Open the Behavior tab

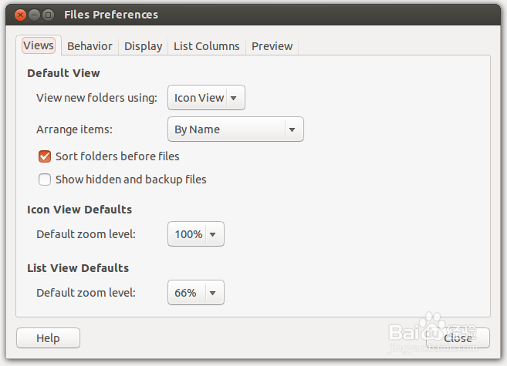[x=90, y=46]
